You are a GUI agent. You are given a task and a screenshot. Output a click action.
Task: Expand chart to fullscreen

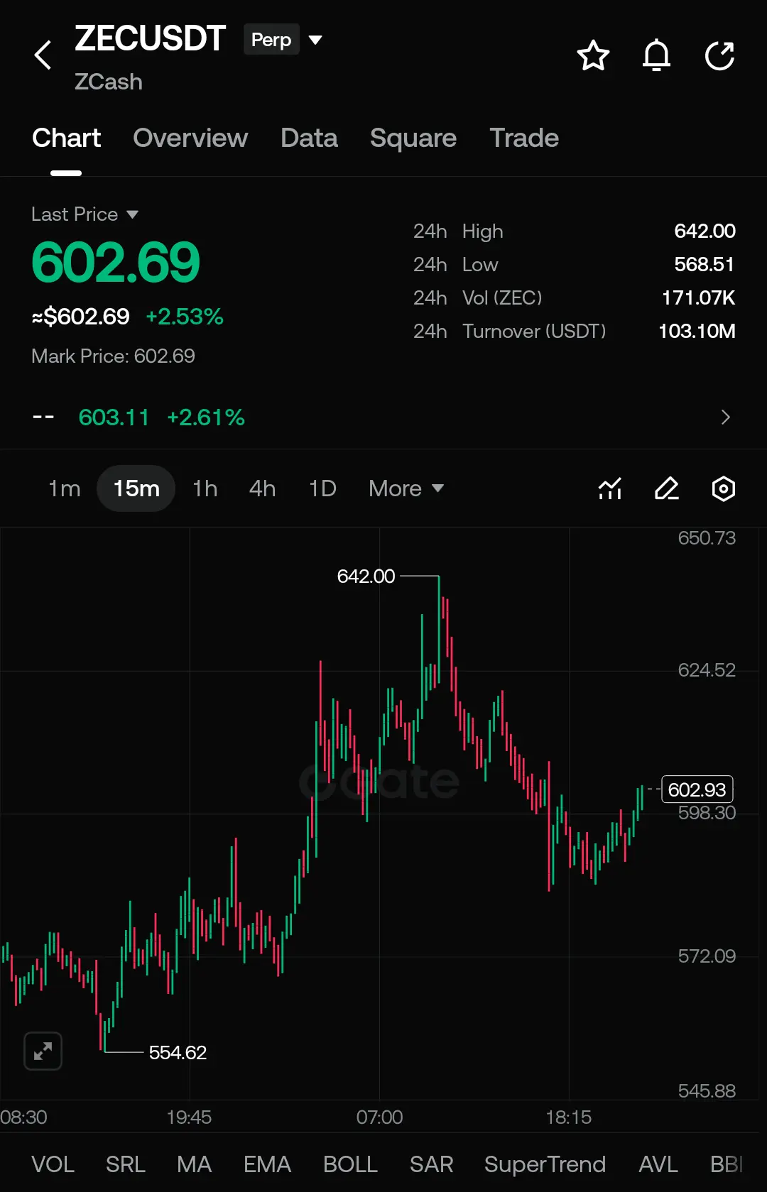tap(43, 1051)
